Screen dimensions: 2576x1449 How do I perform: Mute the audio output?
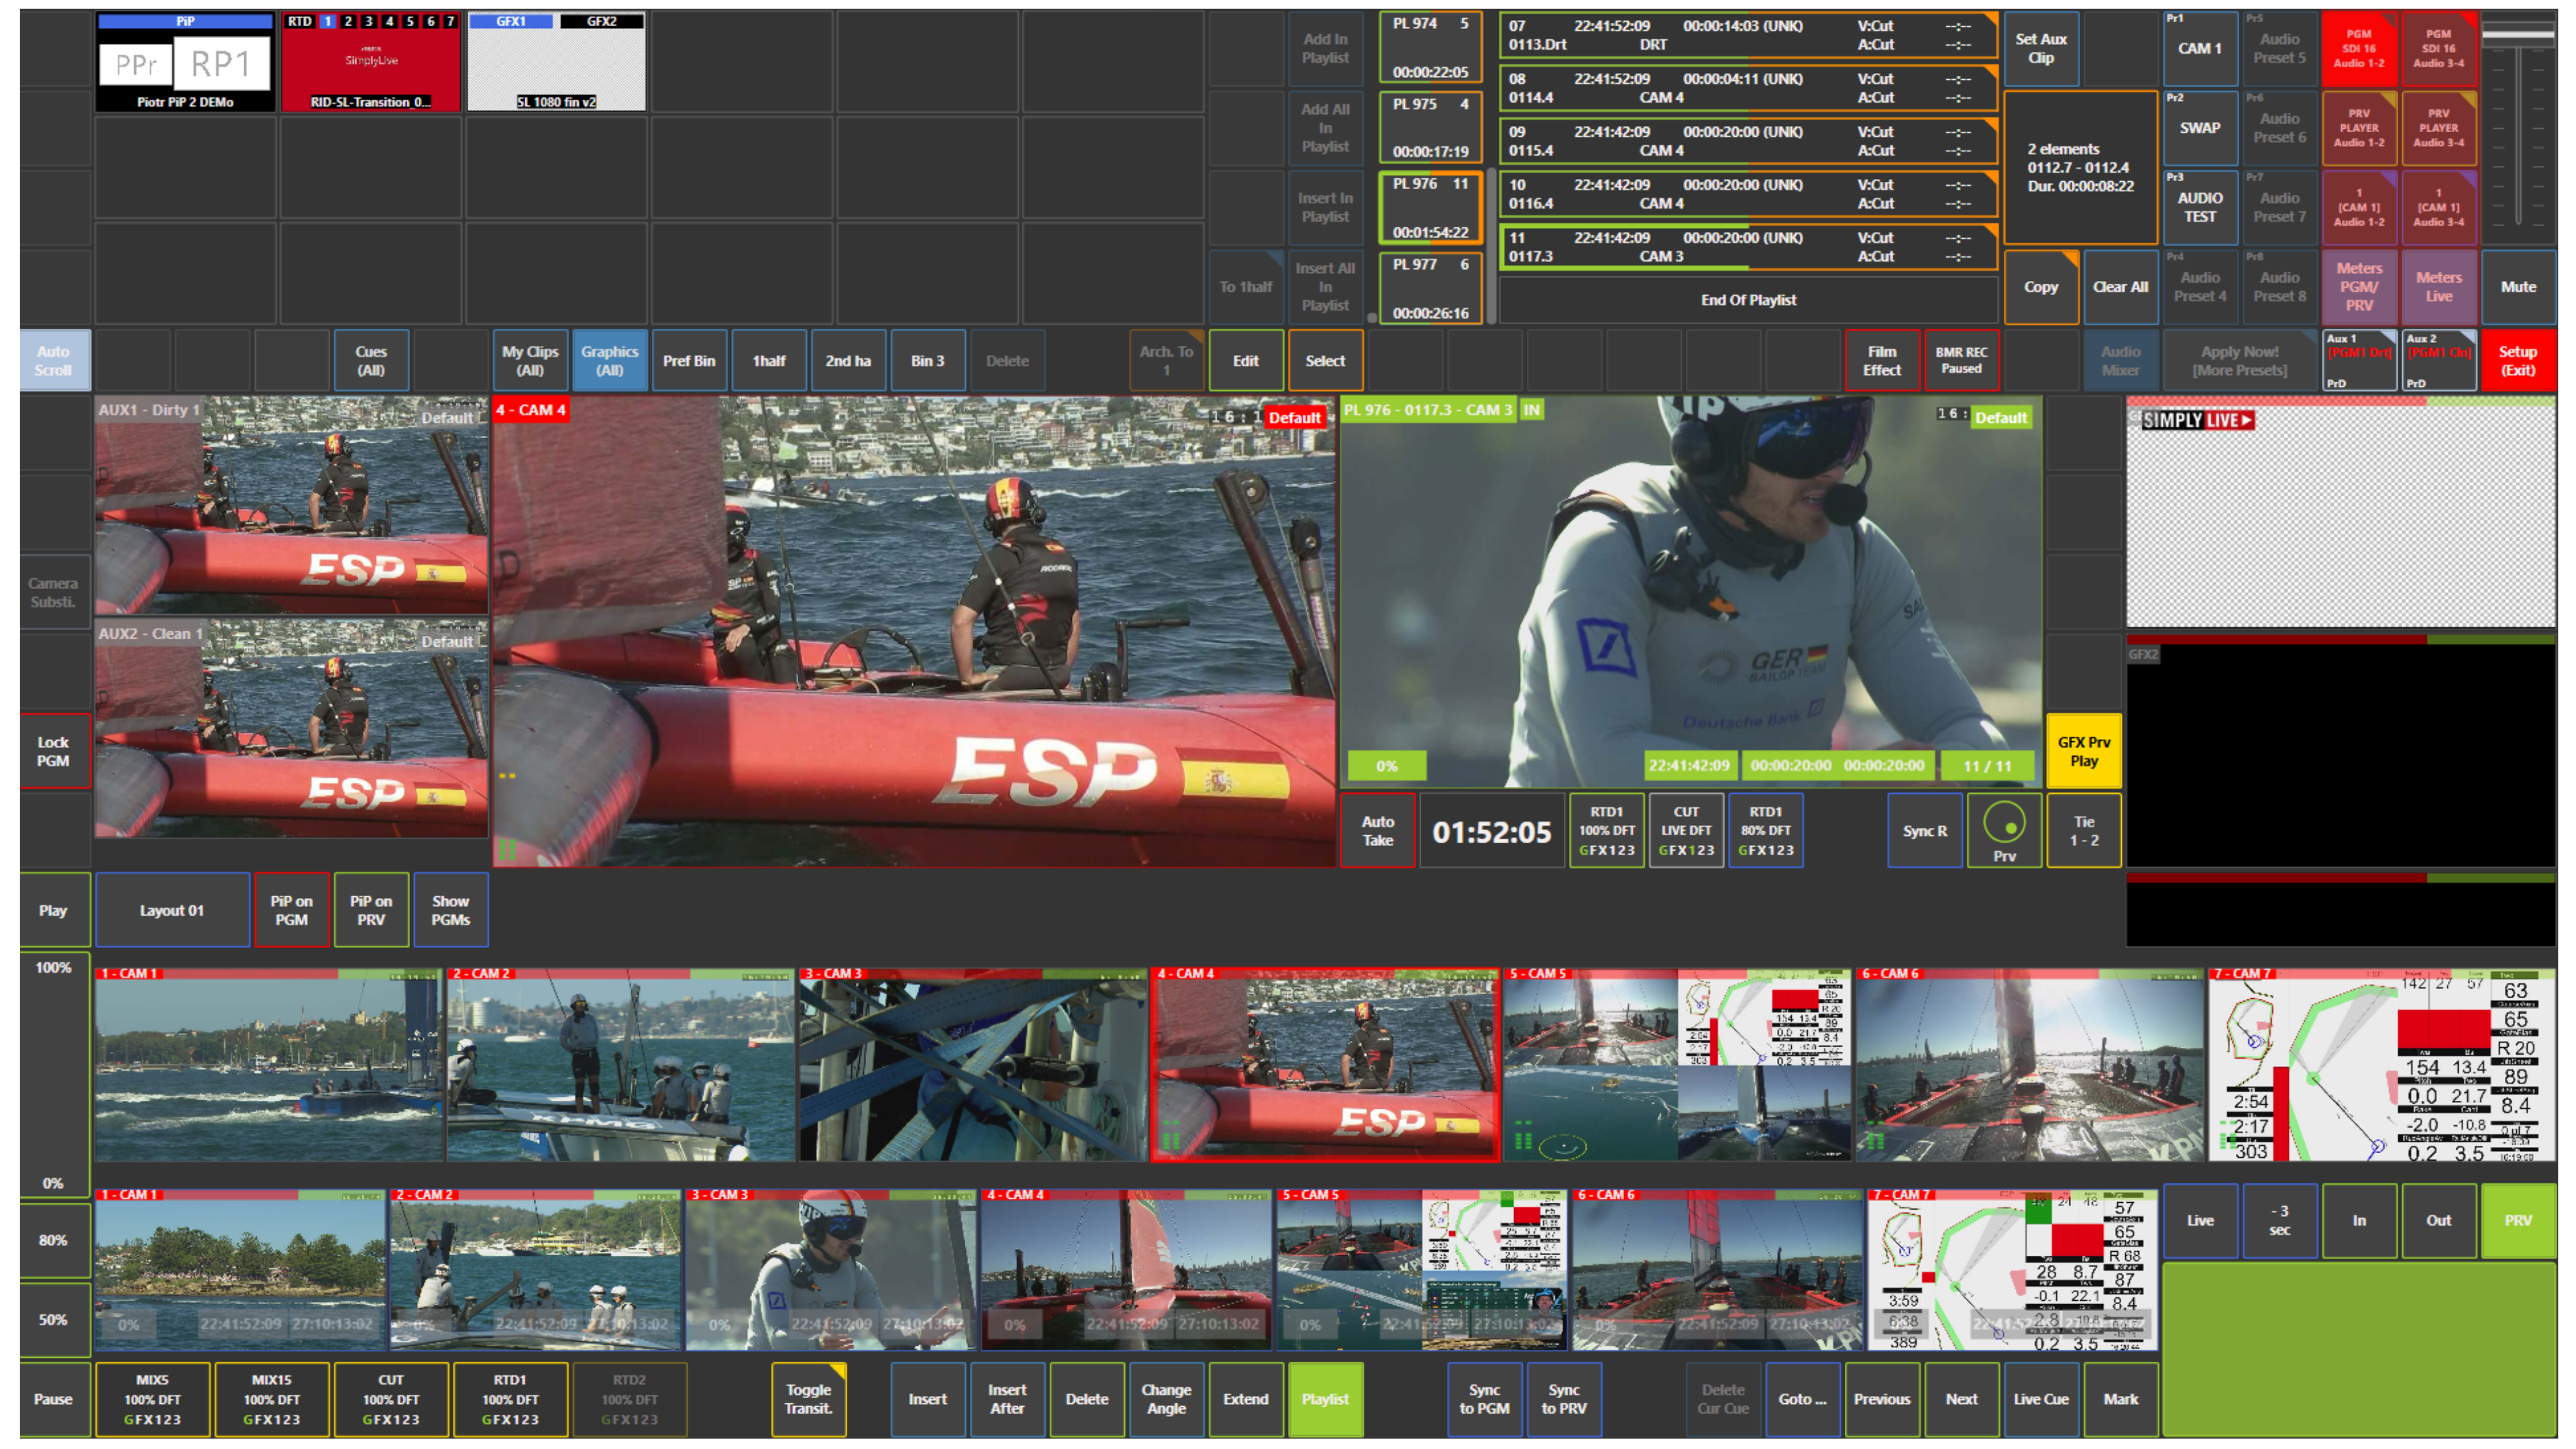[2518, 287]
